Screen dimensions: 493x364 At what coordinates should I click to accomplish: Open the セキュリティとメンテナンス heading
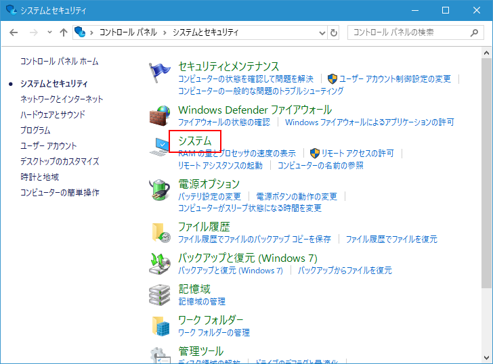pyautogui.click(x=229, y=66)
